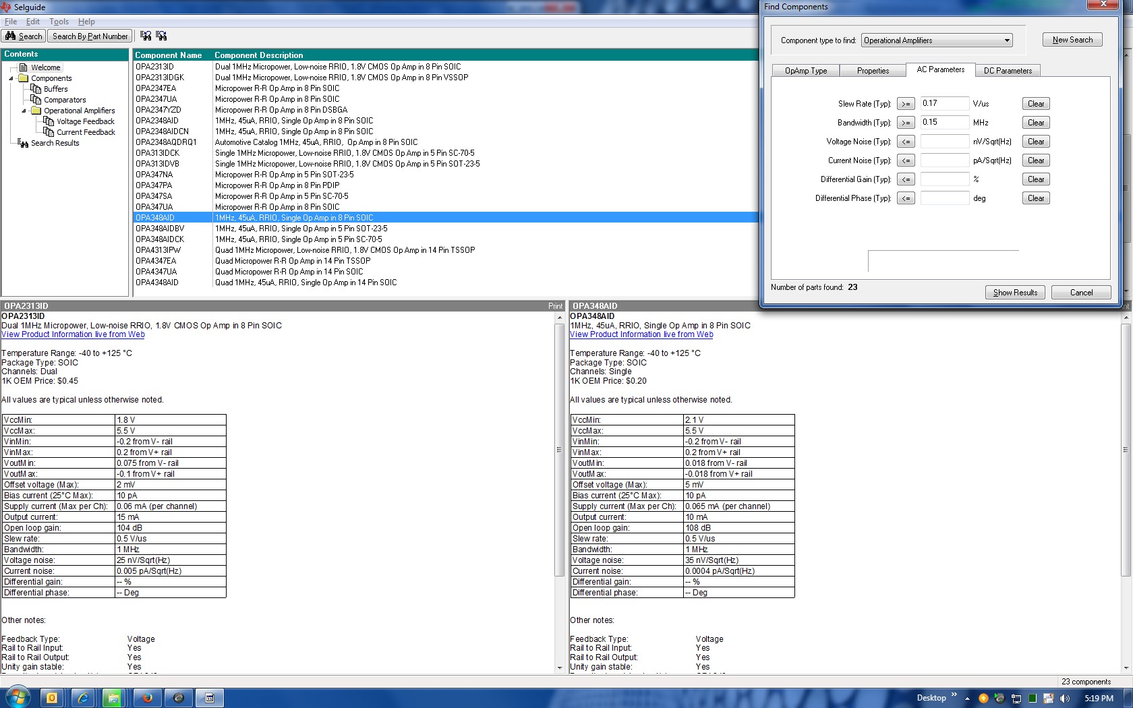Expand the Desktop toolbar chevron

[x=954, y=695]
